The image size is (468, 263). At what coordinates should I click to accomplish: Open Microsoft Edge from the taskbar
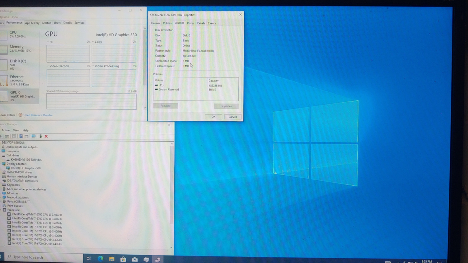click(100, 259)
